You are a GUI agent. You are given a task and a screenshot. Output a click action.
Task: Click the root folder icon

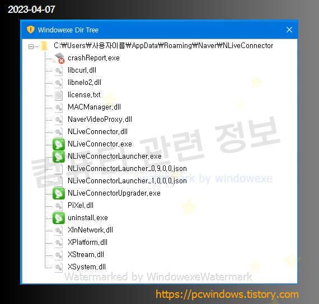pyautogui.click(x=44, y=46)
